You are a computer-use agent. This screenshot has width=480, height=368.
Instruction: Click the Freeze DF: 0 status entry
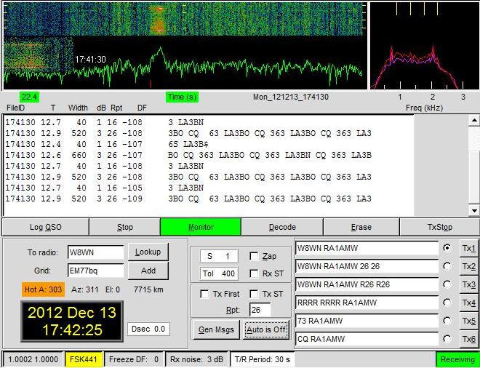134,359
